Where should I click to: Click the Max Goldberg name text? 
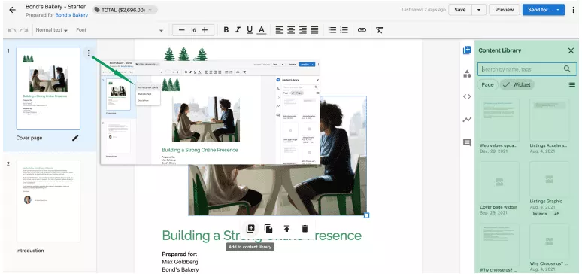coord(180,262)
